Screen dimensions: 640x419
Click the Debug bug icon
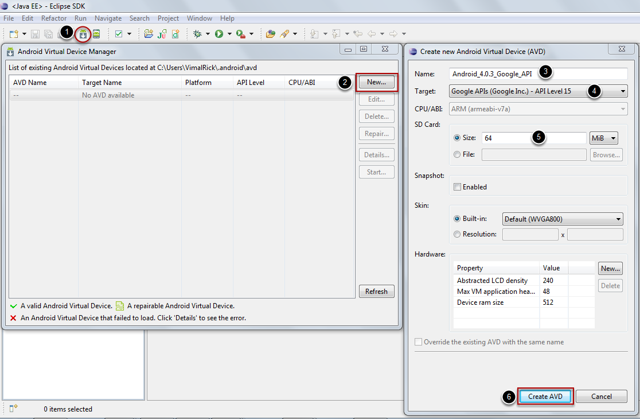click(x=197, y=34)
